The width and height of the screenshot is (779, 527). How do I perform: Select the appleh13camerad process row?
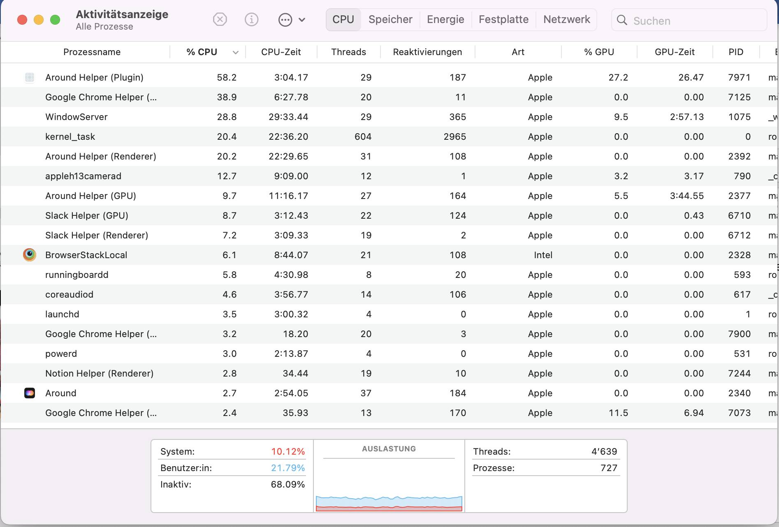click(389, 176)
